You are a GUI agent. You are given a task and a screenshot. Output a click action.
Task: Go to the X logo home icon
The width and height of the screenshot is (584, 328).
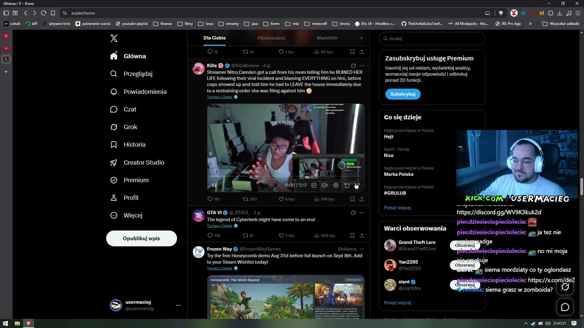coord(114,38)
